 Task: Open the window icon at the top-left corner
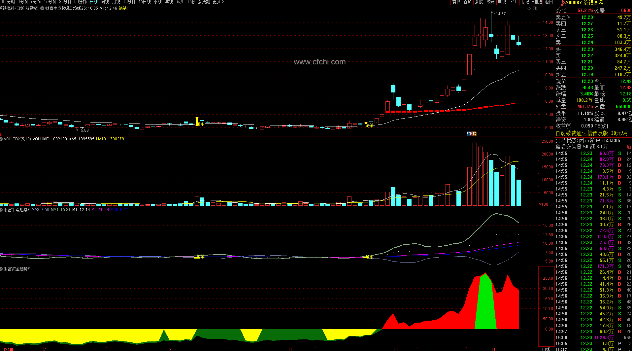pyautogui.click(x=2, y=2)
